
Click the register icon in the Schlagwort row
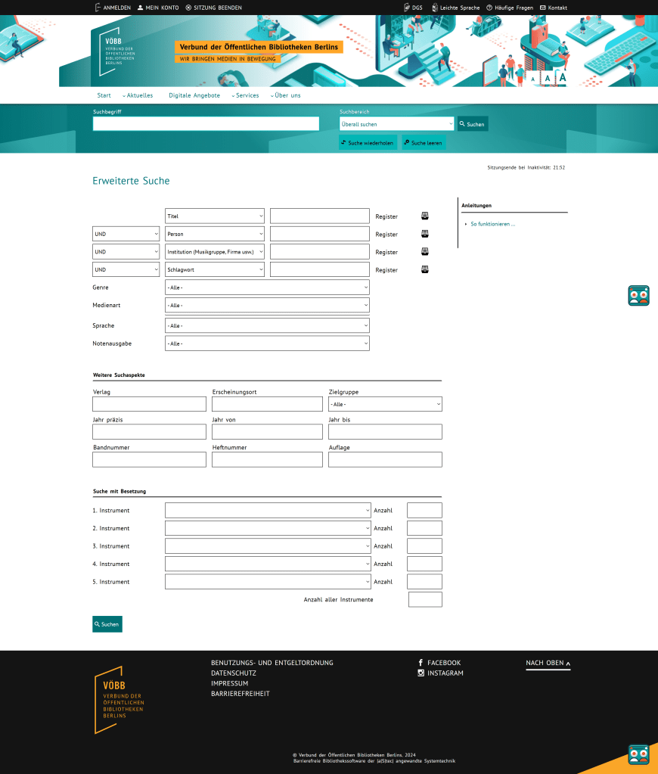tap(425, 269)
